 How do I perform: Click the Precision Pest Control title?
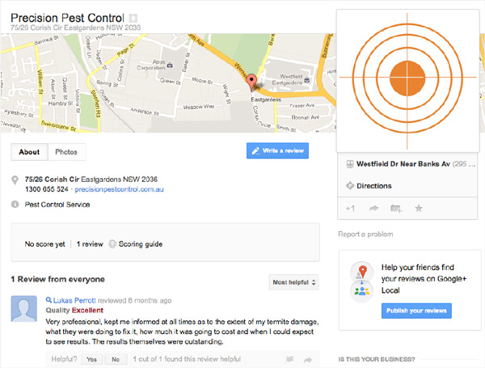click(x=67, y=18)
